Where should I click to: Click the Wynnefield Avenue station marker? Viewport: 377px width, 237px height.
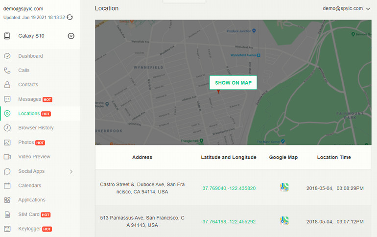click(x=259, y=55)
